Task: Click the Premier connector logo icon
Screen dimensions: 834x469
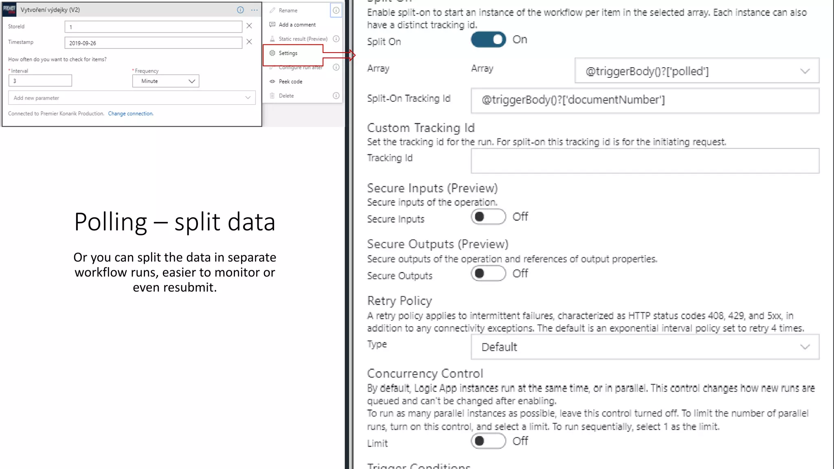Action: point(9,9)
